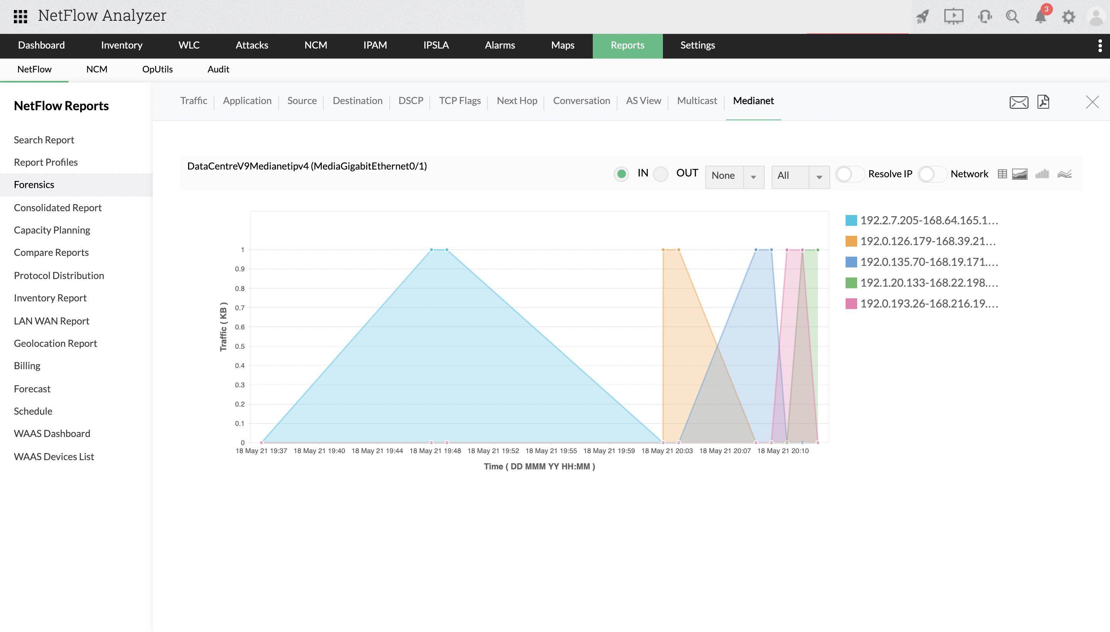
Task: Close the Medianet report panel
Action: tap(1092, 102)
